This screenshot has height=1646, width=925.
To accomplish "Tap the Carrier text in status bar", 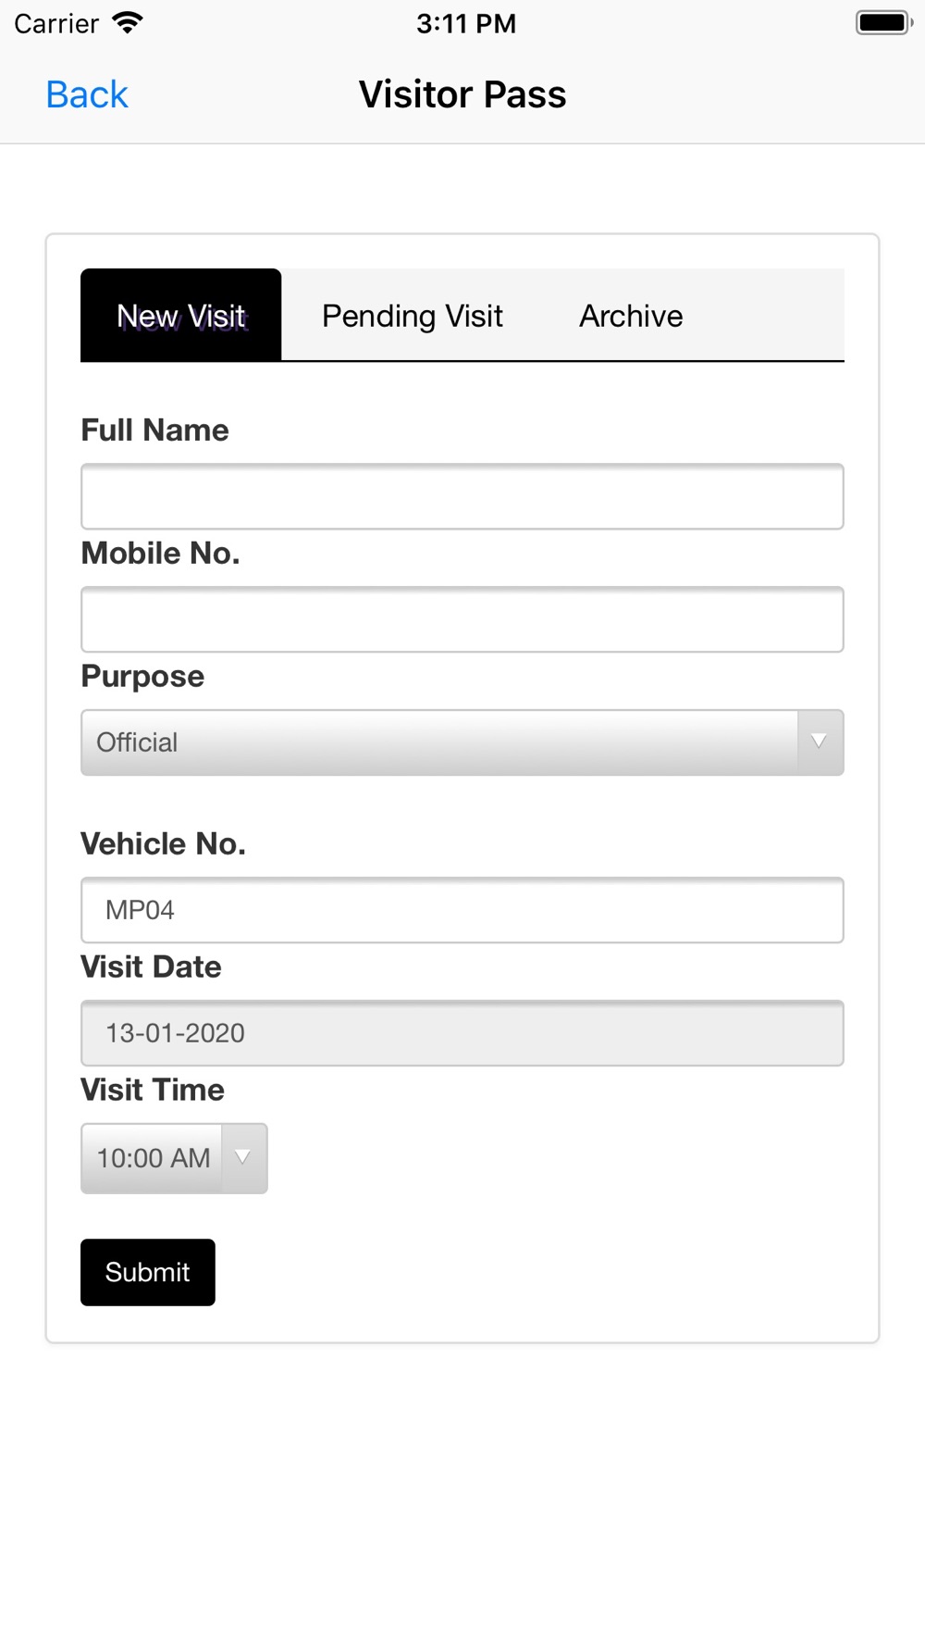I will click(56, 23).
